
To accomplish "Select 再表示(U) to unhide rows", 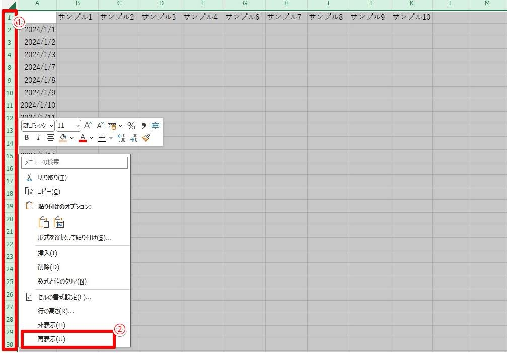I will (x=51, y=339).
